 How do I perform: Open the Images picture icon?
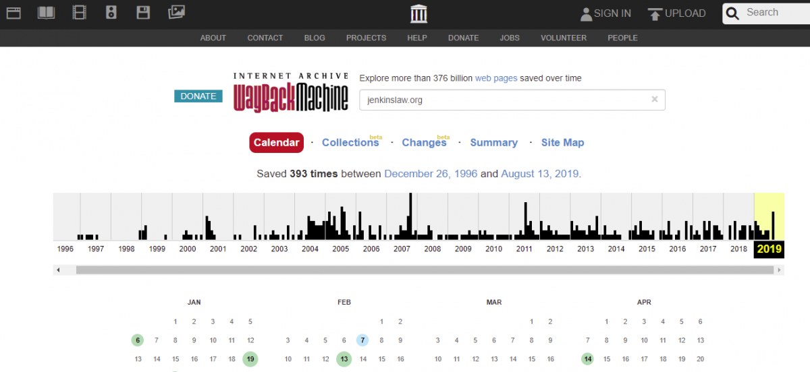pos(176,11)
